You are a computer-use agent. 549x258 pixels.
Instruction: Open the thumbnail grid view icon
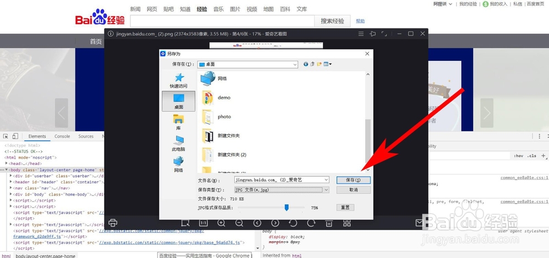coord(346,223)
